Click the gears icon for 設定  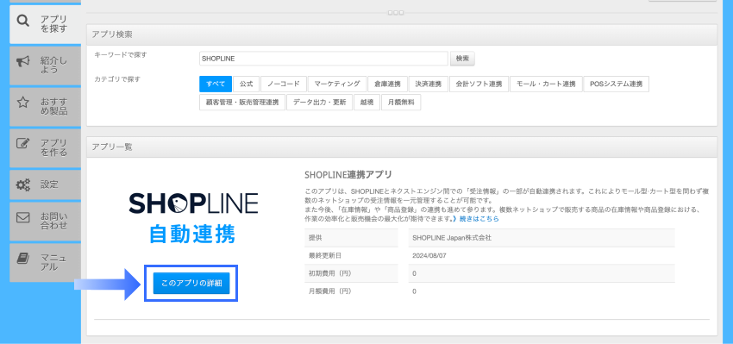click(x=23, y=185)
